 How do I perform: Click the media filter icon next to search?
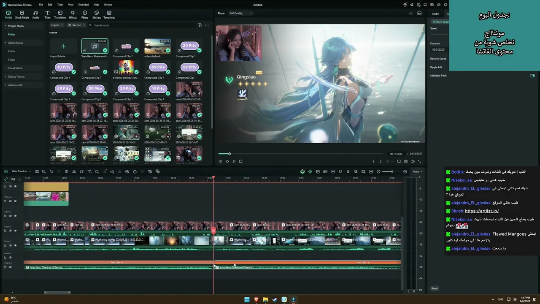click(200, 25)
